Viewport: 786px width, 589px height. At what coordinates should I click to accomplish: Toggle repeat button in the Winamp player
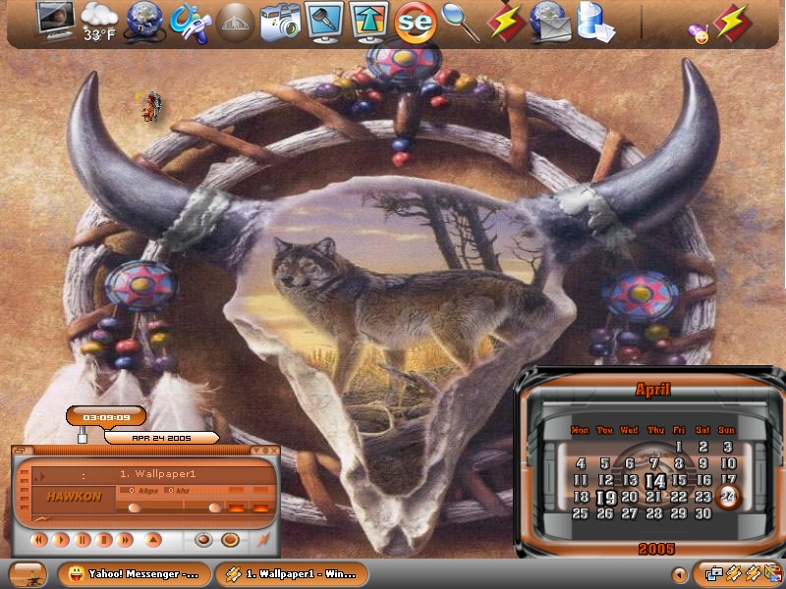coord(230,540)
